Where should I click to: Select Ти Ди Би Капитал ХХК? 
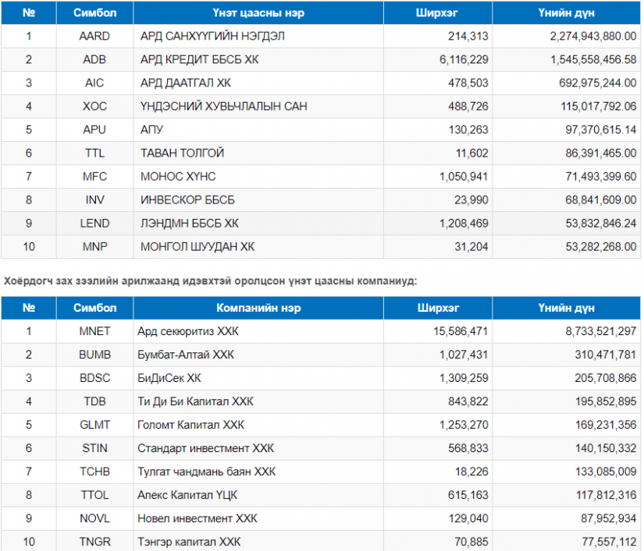[x=195, y=401]
